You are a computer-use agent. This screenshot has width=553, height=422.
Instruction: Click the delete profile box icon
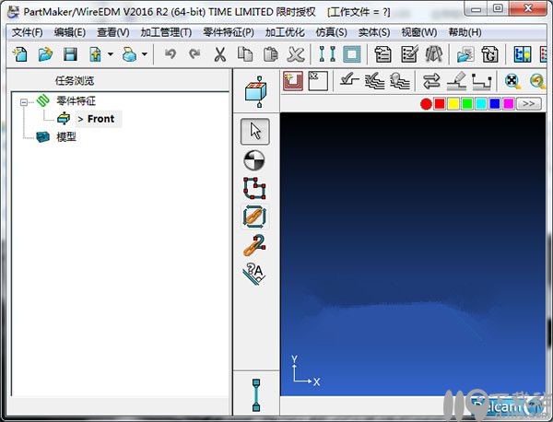318,81
